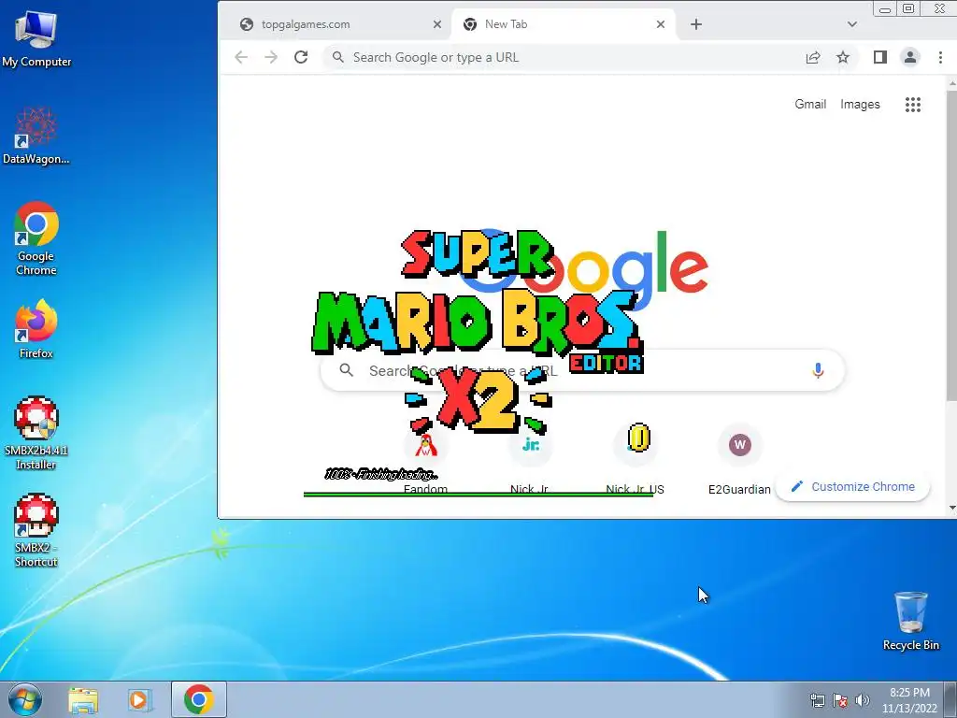
Task: Open E2Guardian shortcut tile
Action: point(740,458)
